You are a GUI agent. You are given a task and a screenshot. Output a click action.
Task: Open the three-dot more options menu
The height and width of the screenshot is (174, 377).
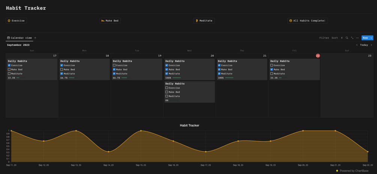pyautogui.click(x=357, y=38)
